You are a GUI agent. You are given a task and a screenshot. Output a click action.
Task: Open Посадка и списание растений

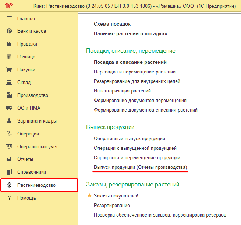130,62
